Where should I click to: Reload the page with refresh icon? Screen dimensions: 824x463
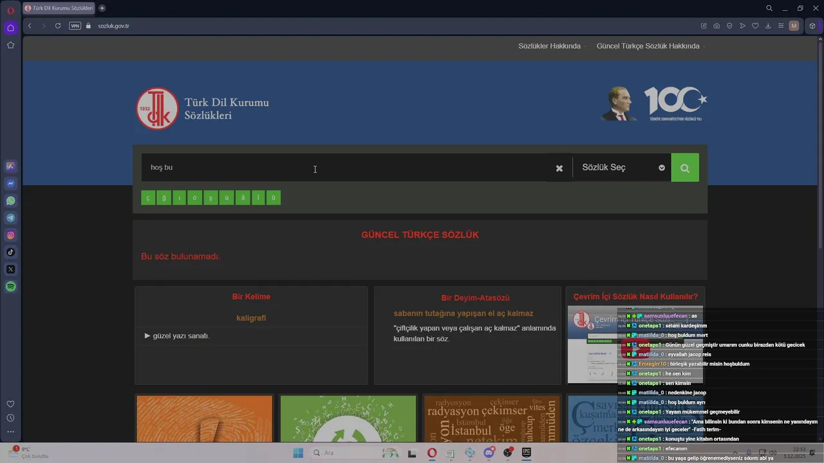(58, 26)
